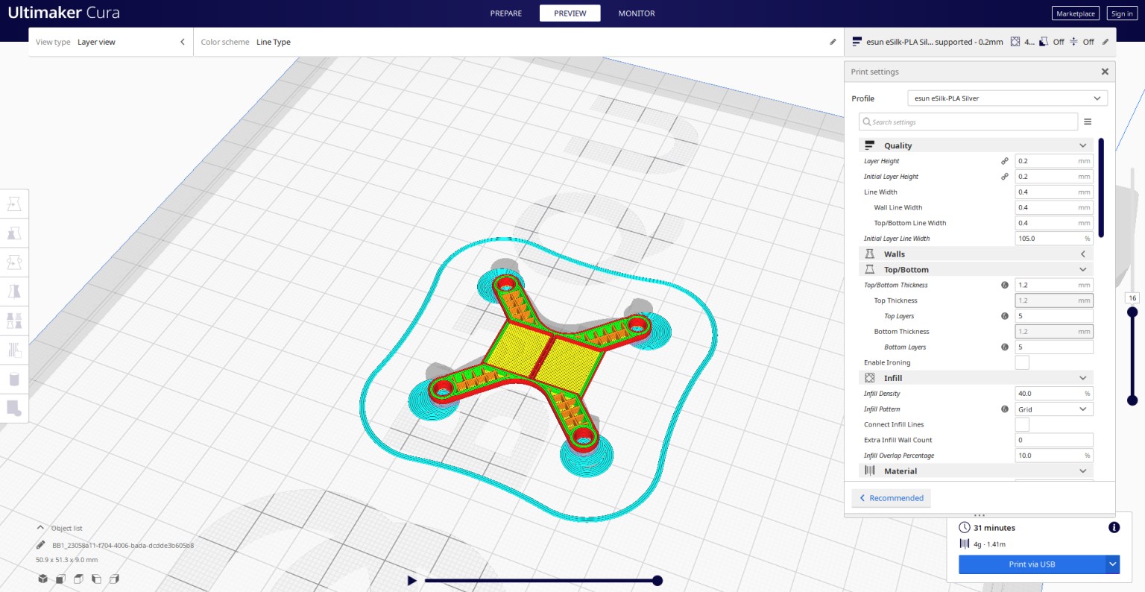The height and width of the screenshot is (592, 1145).
Task: Click the function icon next to Bottom Layers
Action: tap(1005, 347)
